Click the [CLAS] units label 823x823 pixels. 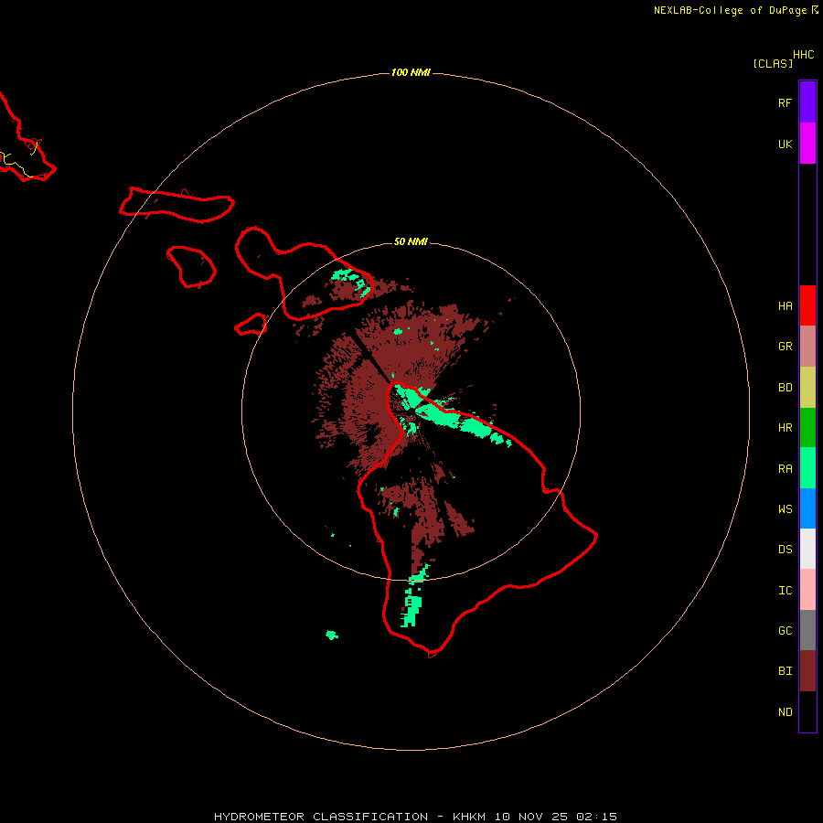coord(773,63)
